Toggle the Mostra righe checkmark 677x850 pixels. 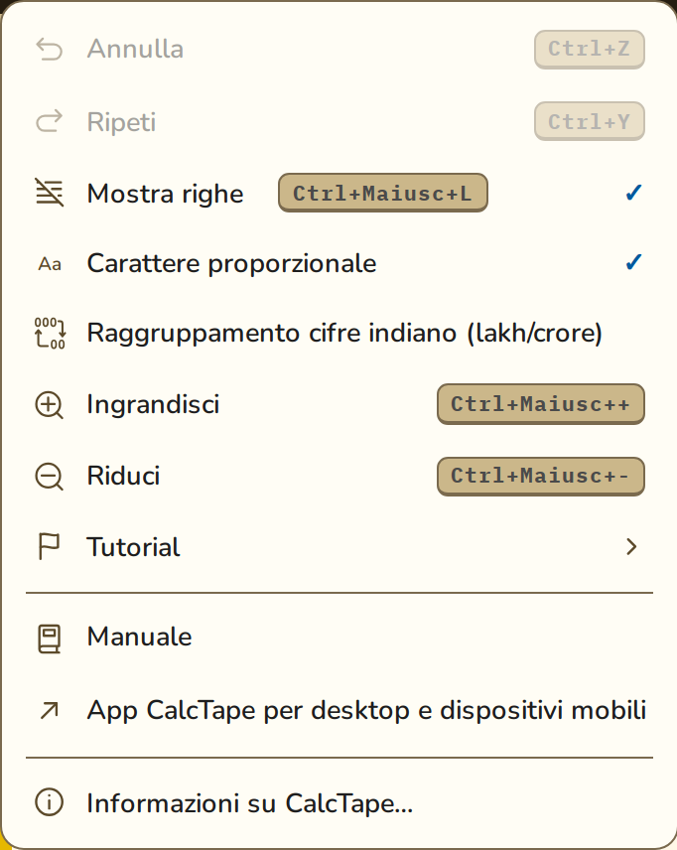point(633,193)
